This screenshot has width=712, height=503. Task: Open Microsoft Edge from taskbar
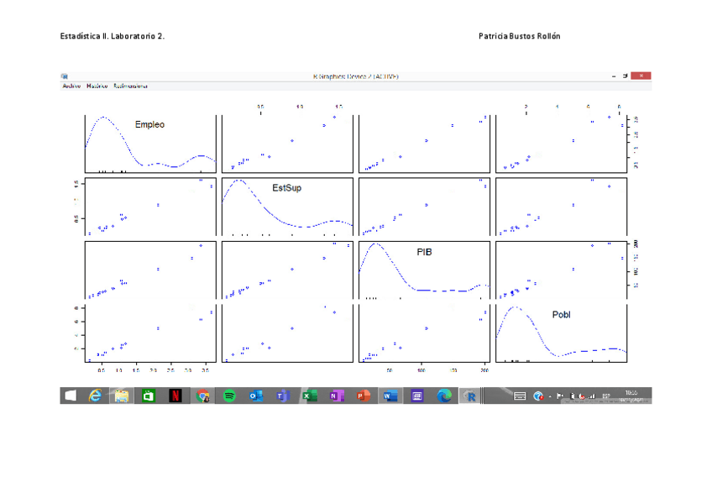[444, 396]
